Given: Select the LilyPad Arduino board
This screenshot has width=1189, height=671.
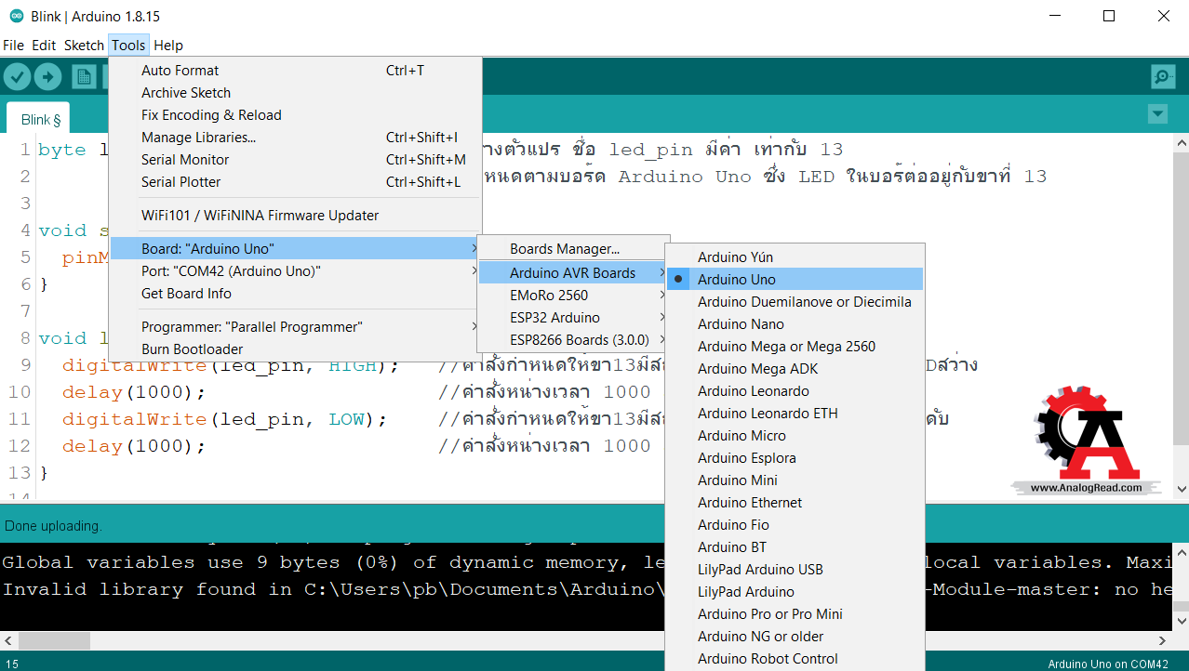Looking at the screenshot, I should (795, 592).
